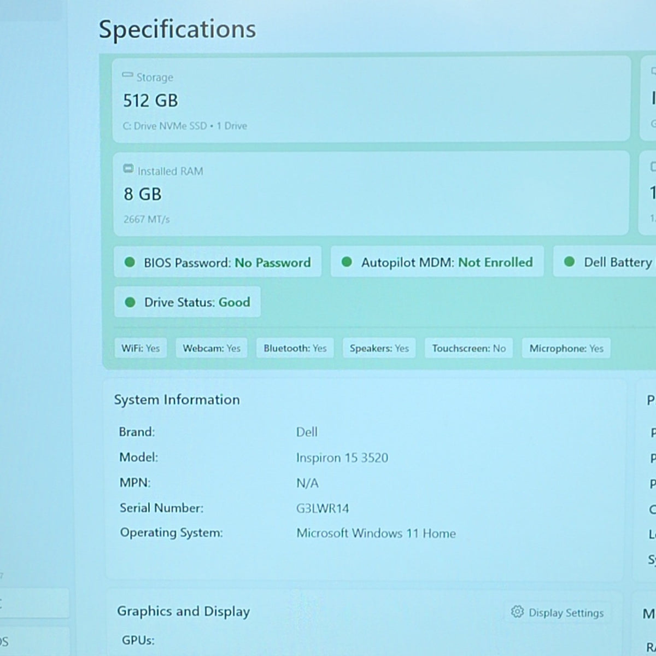Select the Autopilot MDM: Not Enrolled badge

point(437,262)
